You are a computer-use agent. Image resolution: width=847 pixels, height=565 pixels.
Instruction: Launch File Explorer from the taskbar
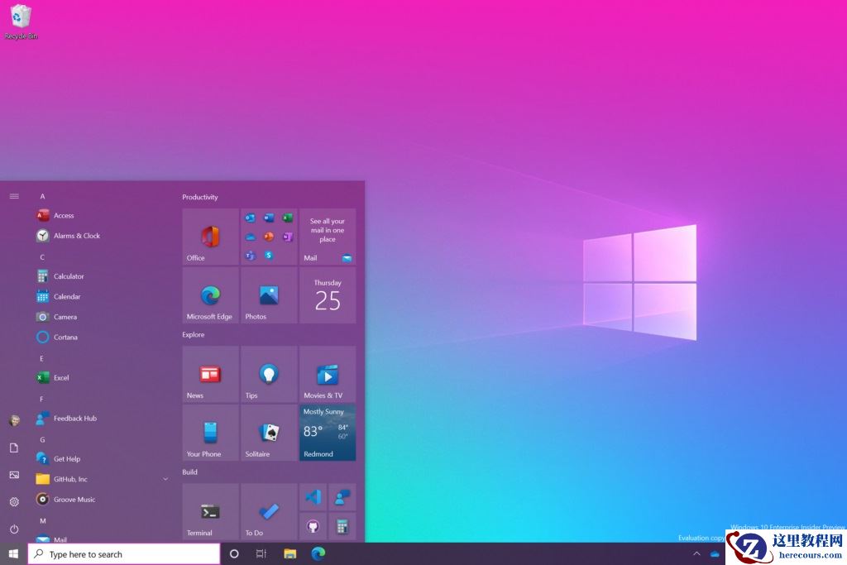289,553
